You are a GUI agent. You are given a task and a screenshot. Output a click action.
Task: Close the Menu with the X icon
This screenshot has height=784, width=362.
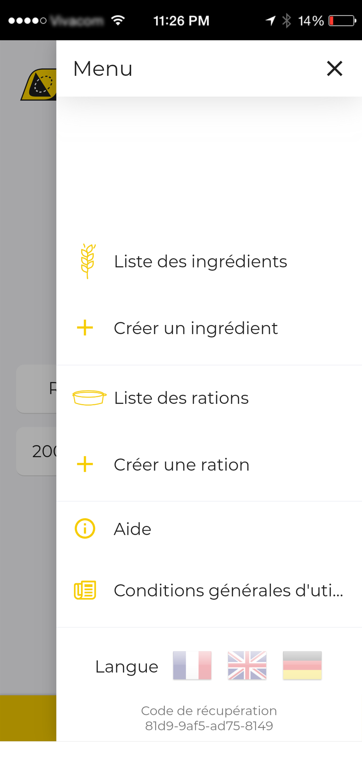(x=334, y=69)
